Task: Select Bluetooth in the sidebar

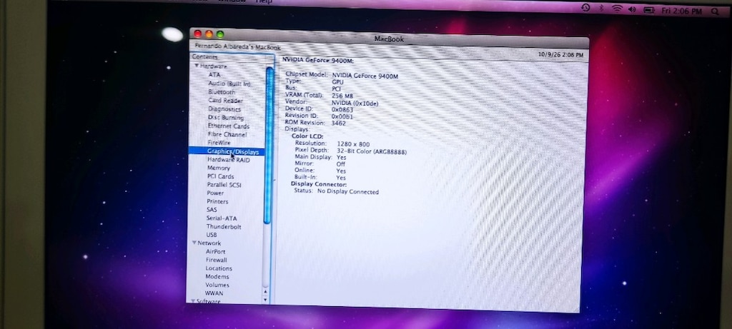Action: [222, 92]
